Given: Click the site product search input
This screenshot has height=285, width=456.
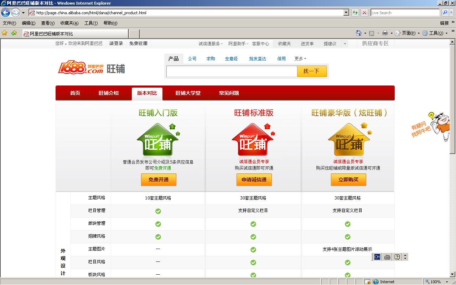Looking at the screenshot, I should 232,71.
